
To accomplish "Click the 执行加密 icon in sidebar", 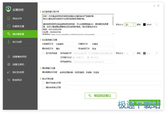I will point(9,42).
